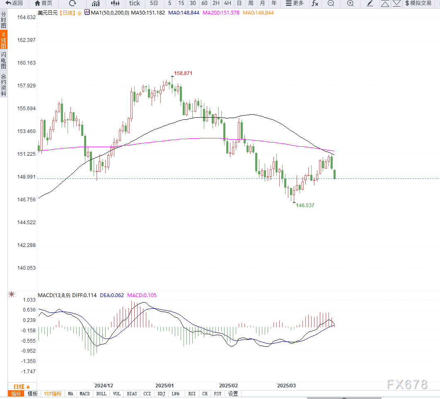
Task: Select the 周 weekly timeframe
Action: tap(251, 3)
